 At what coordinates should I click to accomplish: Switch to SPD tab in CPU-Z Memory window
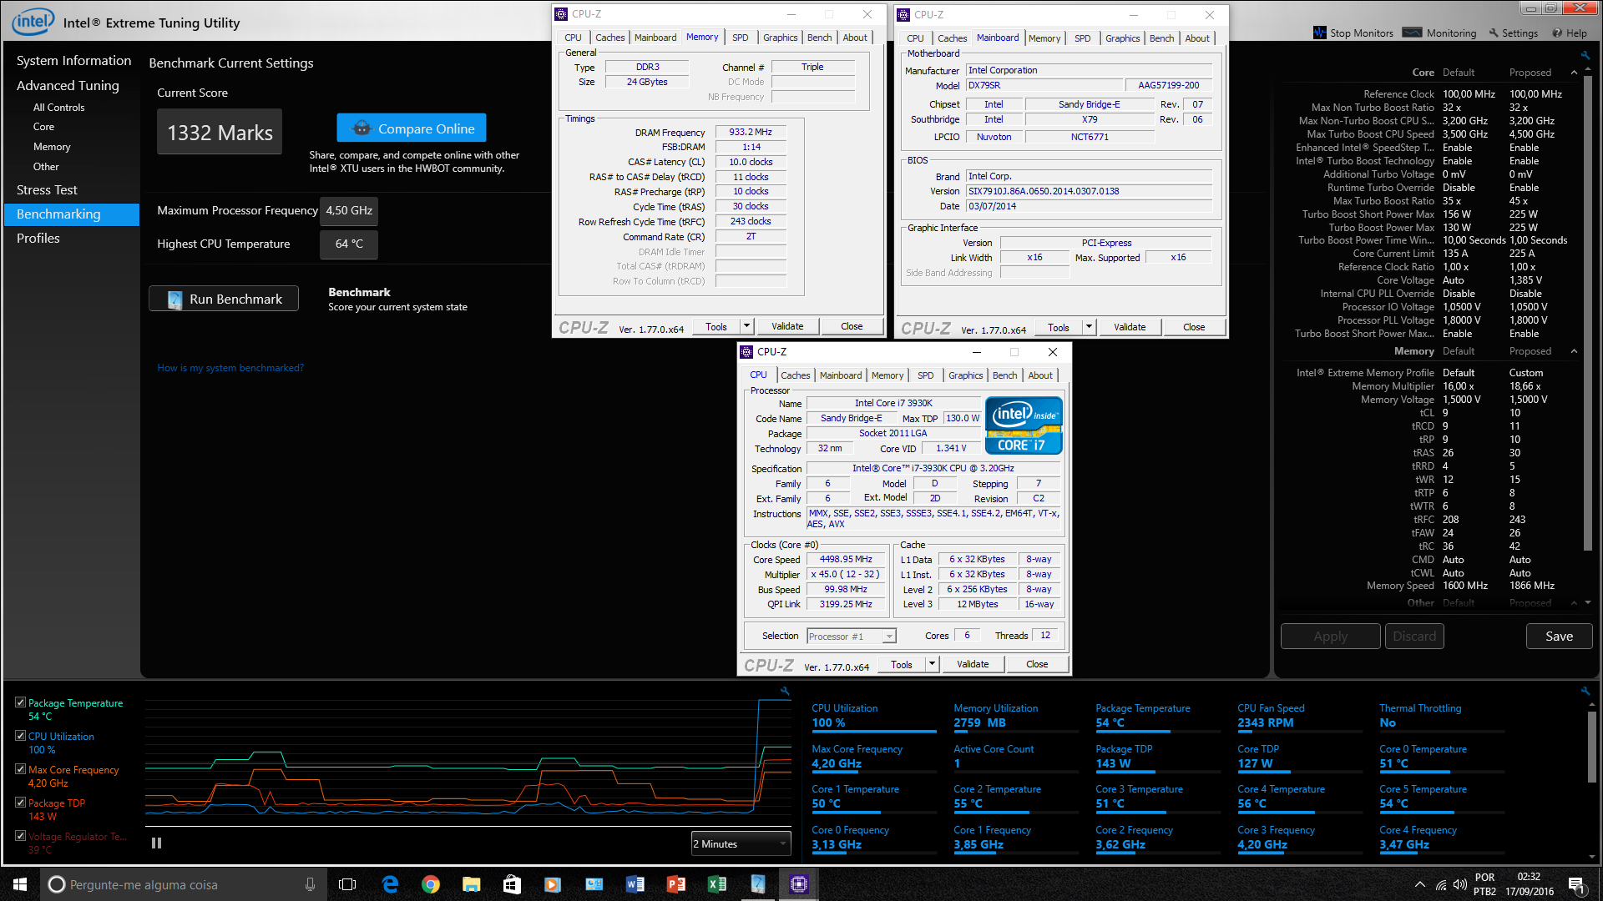pyautogui.click(x=740, y=38)
